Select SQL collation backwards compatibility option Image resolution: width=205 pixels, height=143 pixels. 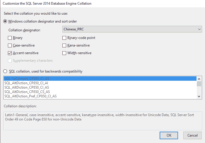tap(5, 71)
